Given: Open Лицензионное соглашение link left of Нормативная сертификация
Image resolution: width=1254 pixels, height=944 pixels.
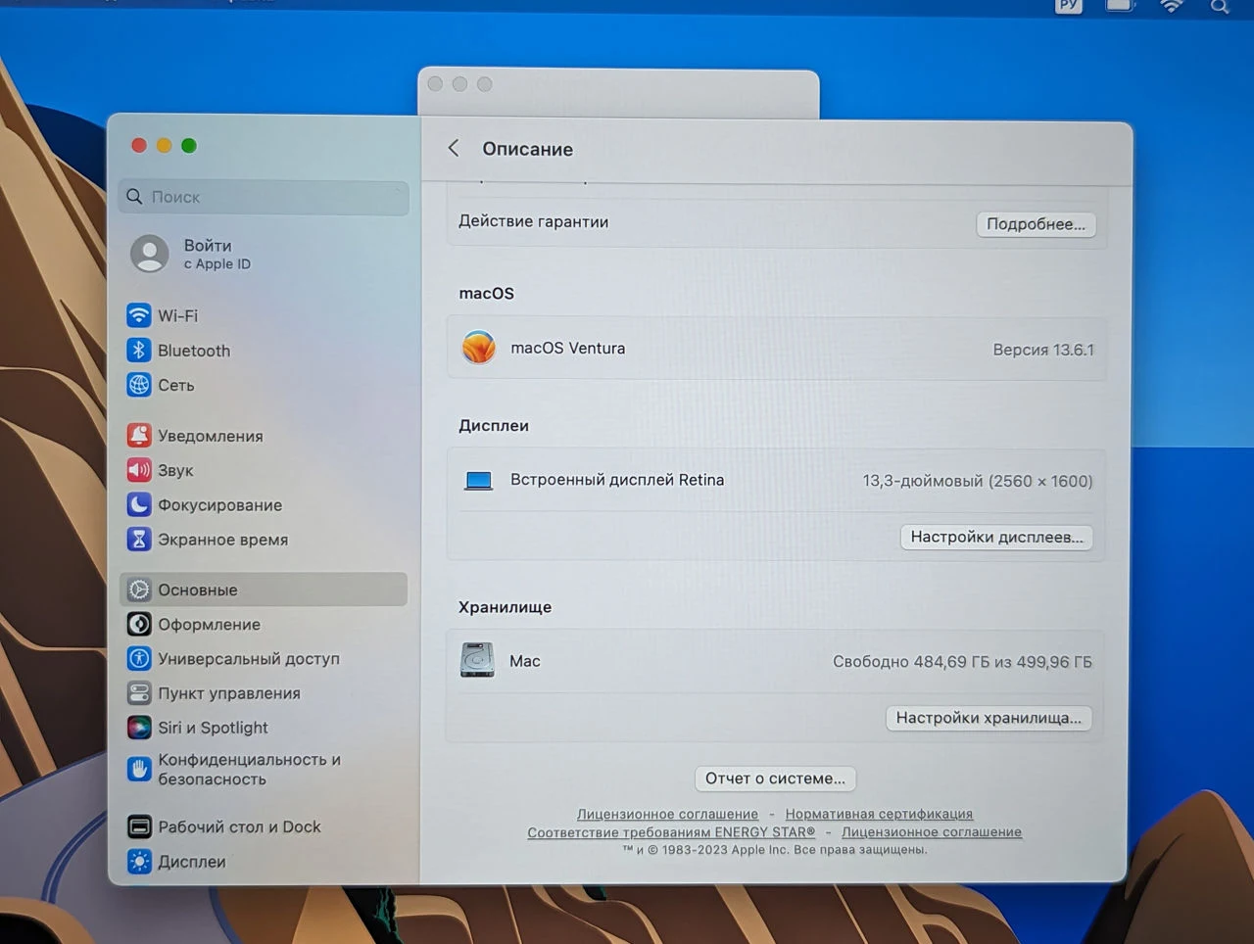Looking at the screenshot, I should (x=667, y=814).
